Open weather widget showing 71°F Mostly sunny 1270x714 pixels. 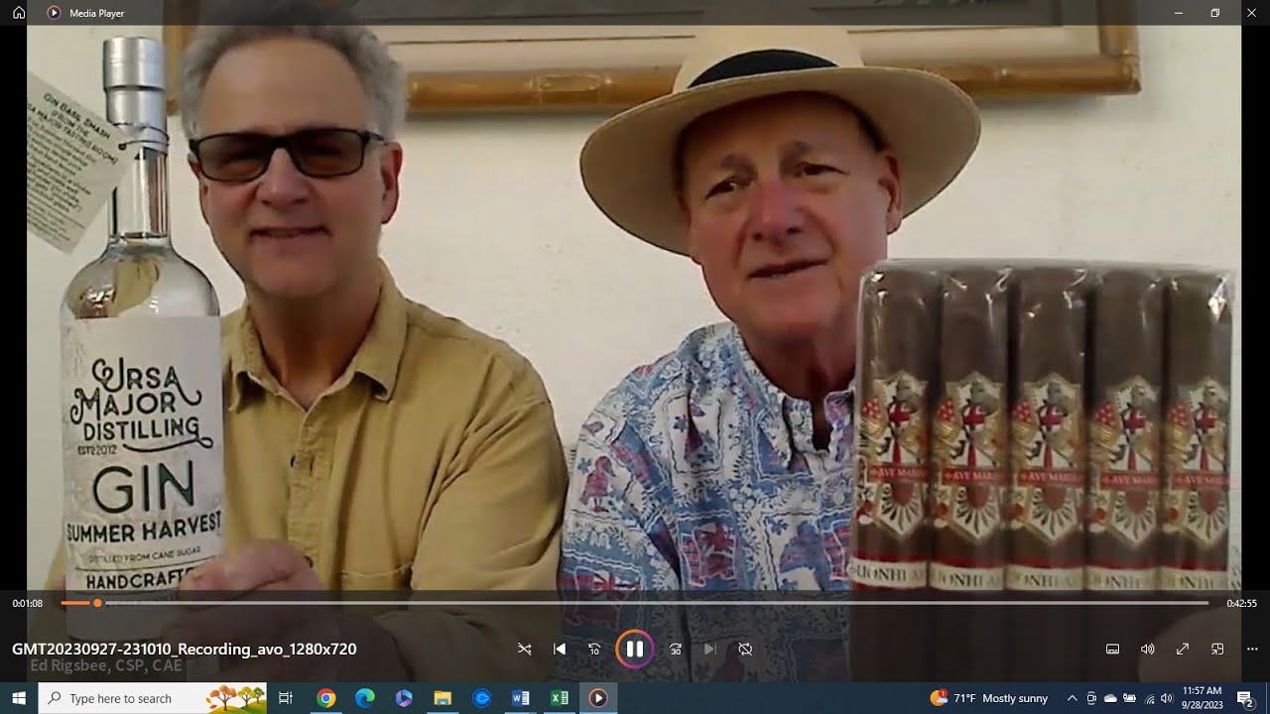[988, 698]
